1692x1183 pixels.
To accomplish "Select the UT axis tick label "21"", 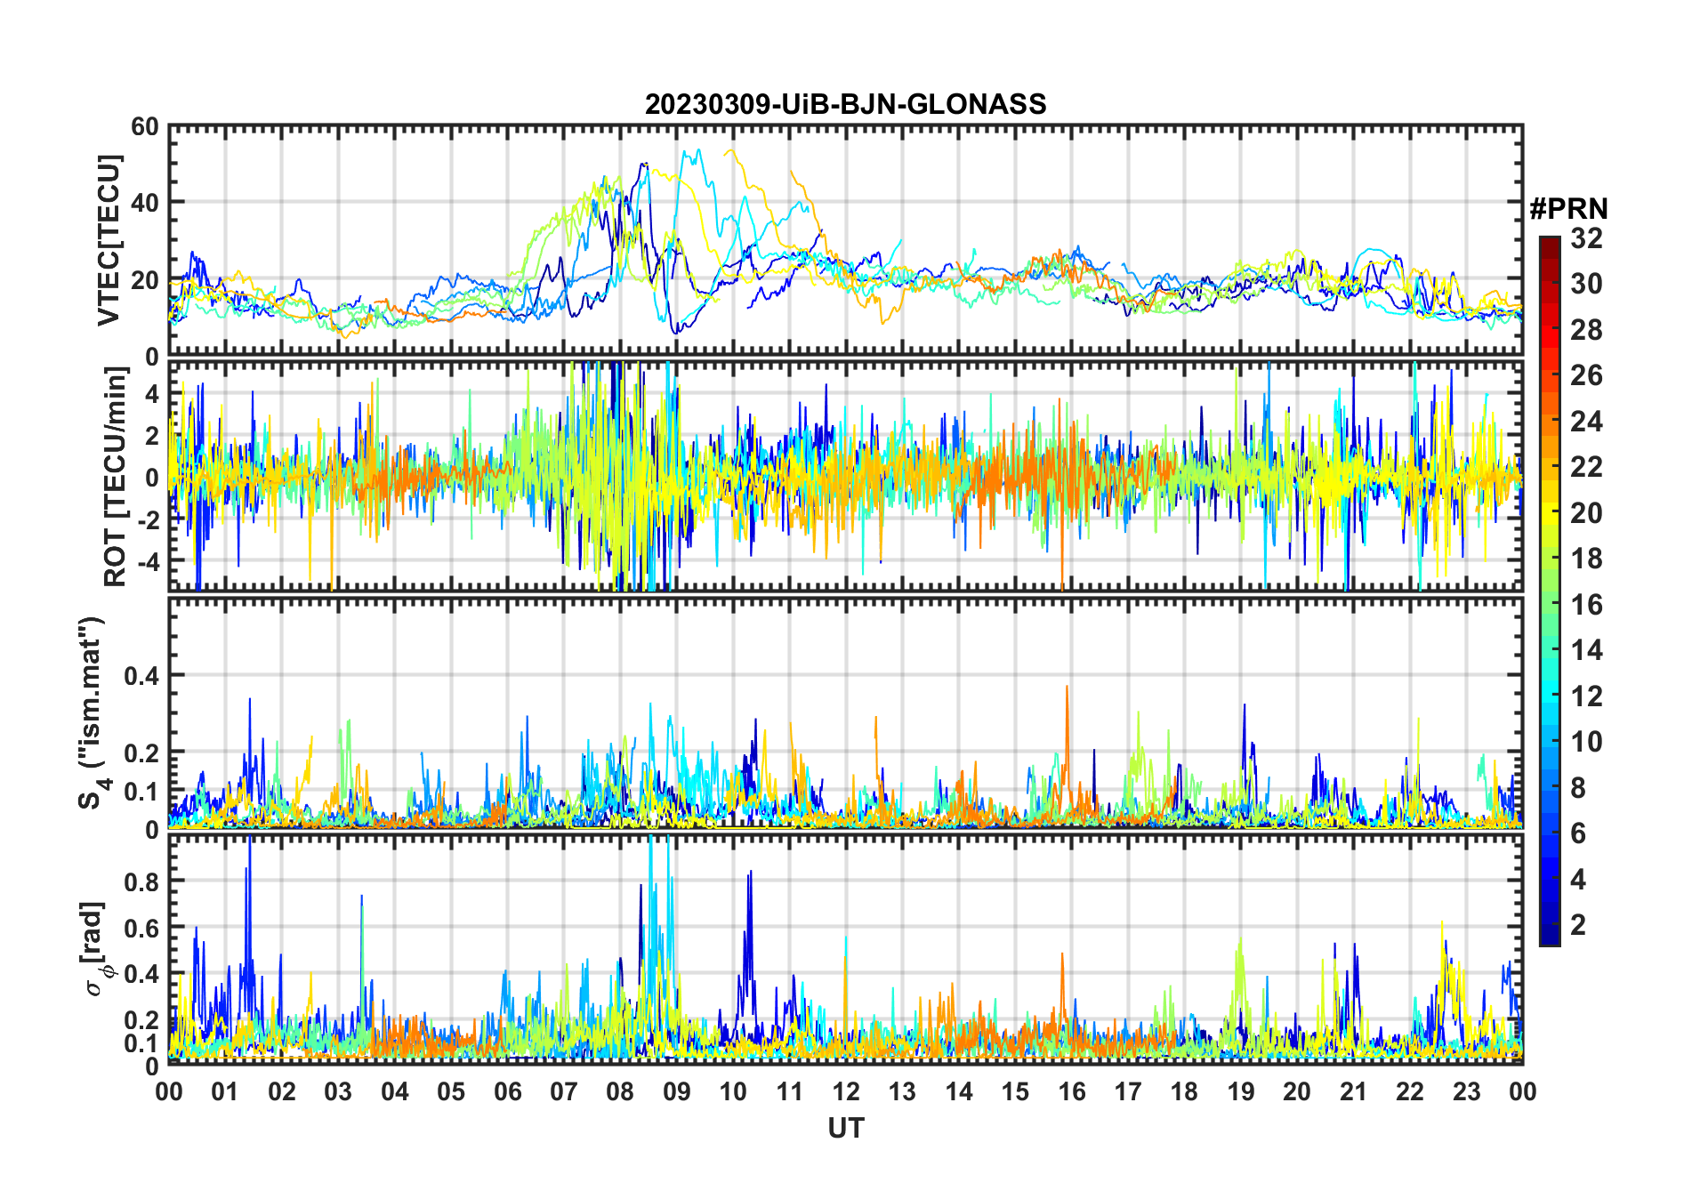I will click(x=1353, y=1091).
